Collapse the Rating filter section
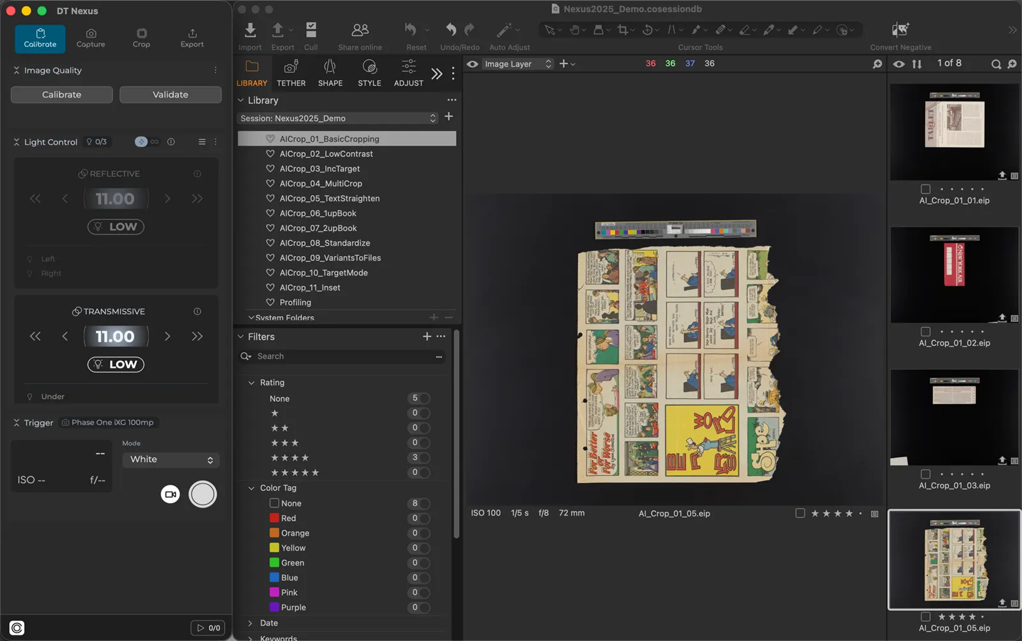The image size is (1022, 641). (251, 382)
